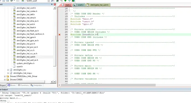Select stm32g4xx_hal_pwr.h in the tree
Screen dimensions: 191x103
tap(26, 44)
